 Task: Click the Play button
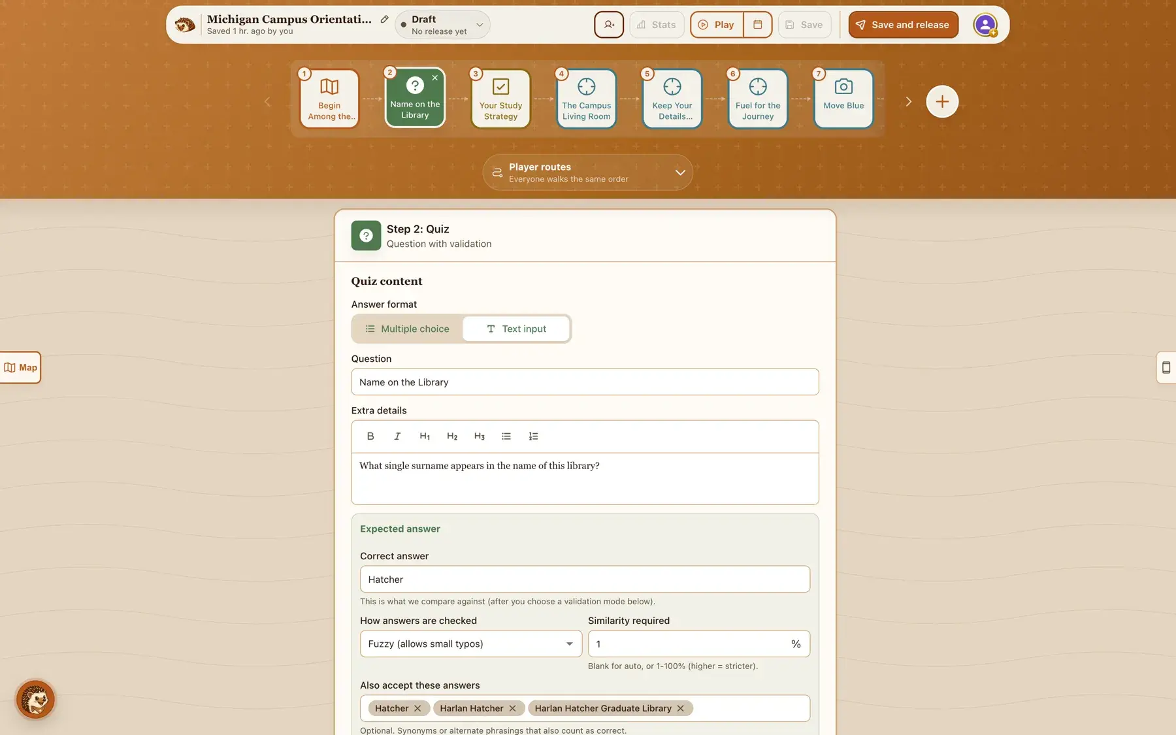717,25
